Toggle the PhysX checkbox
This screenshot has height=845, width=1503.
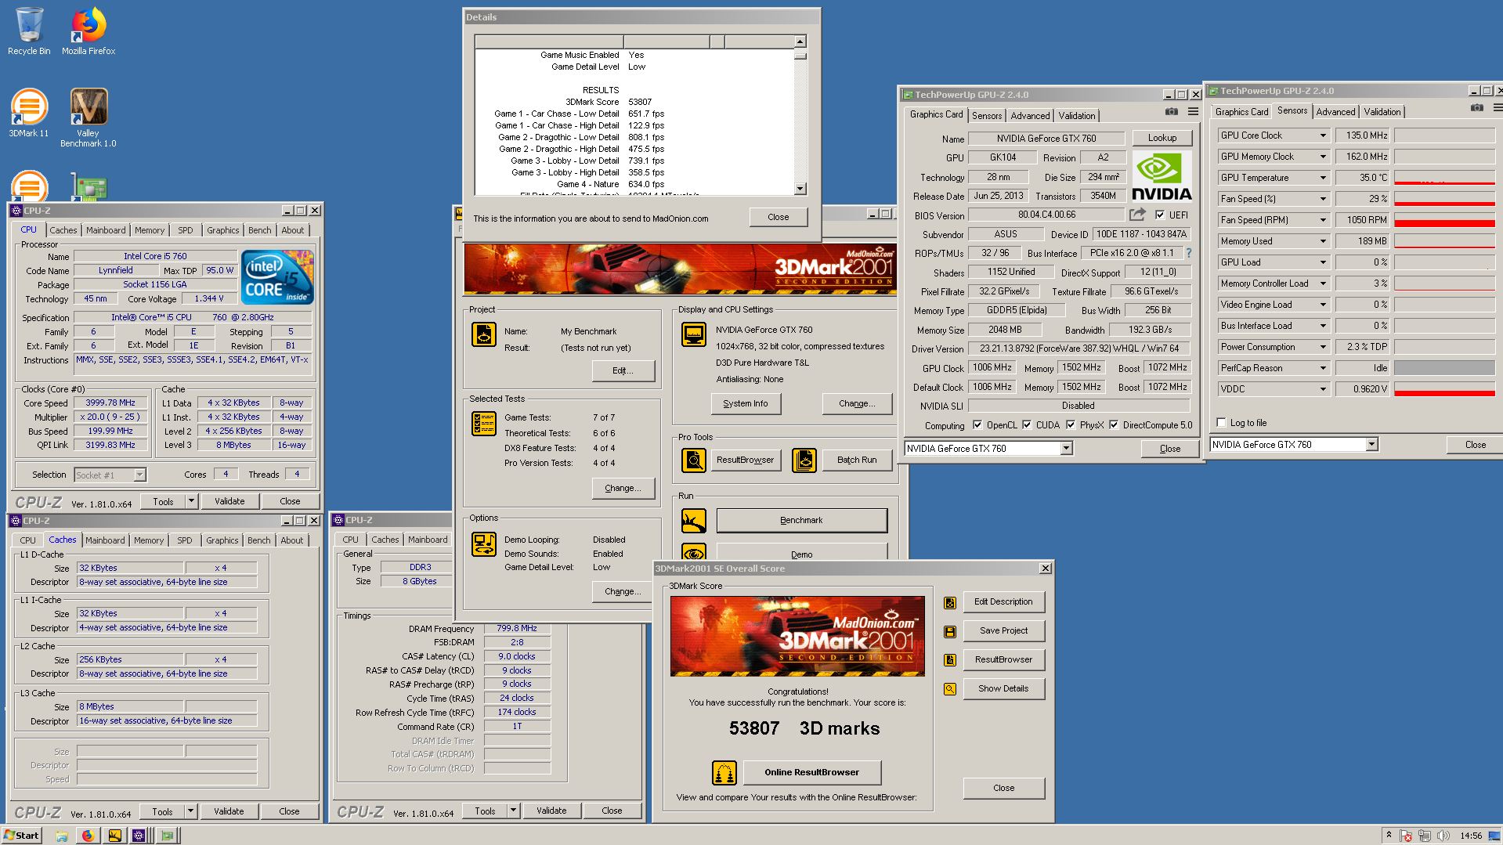[1070, 424]
